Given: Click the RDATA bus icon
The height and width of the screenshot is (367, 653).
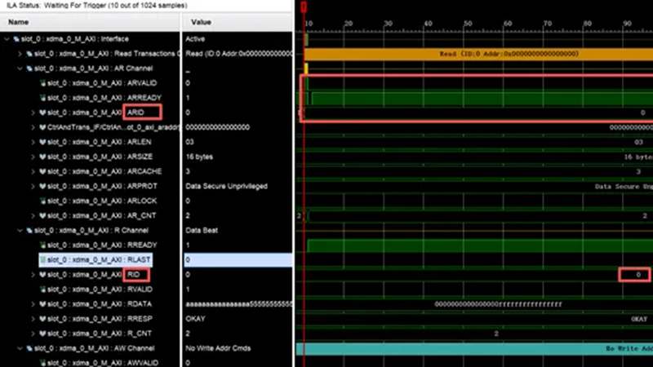Looking at the screenshot, I should click(x=43, y=303).
